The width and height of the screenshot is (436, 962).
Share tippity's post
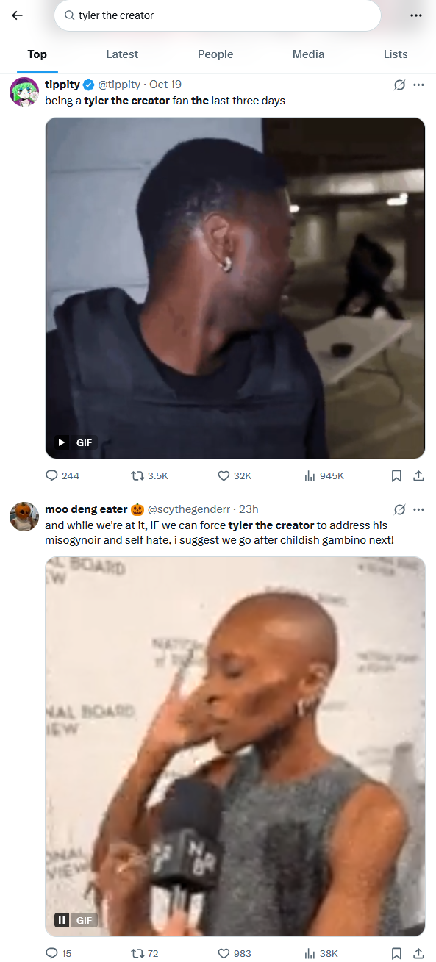[x=418, y=475]
